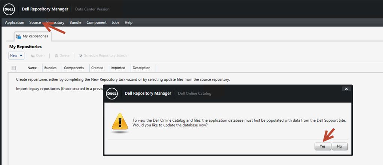Switch to the My Repositories tab

[33, 36]
